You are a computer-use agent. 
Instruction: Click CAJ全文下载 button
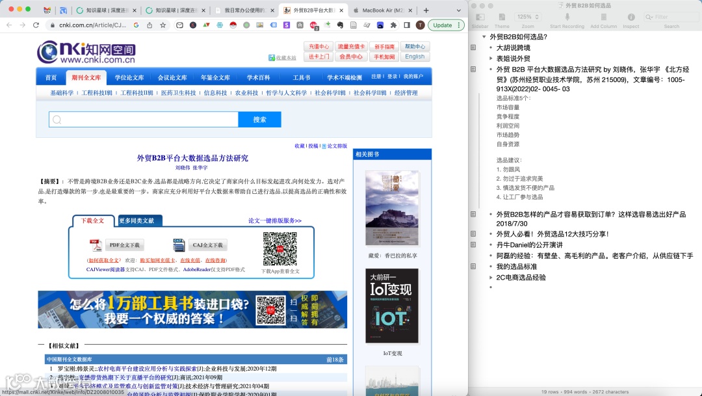(x=208, y=245)
